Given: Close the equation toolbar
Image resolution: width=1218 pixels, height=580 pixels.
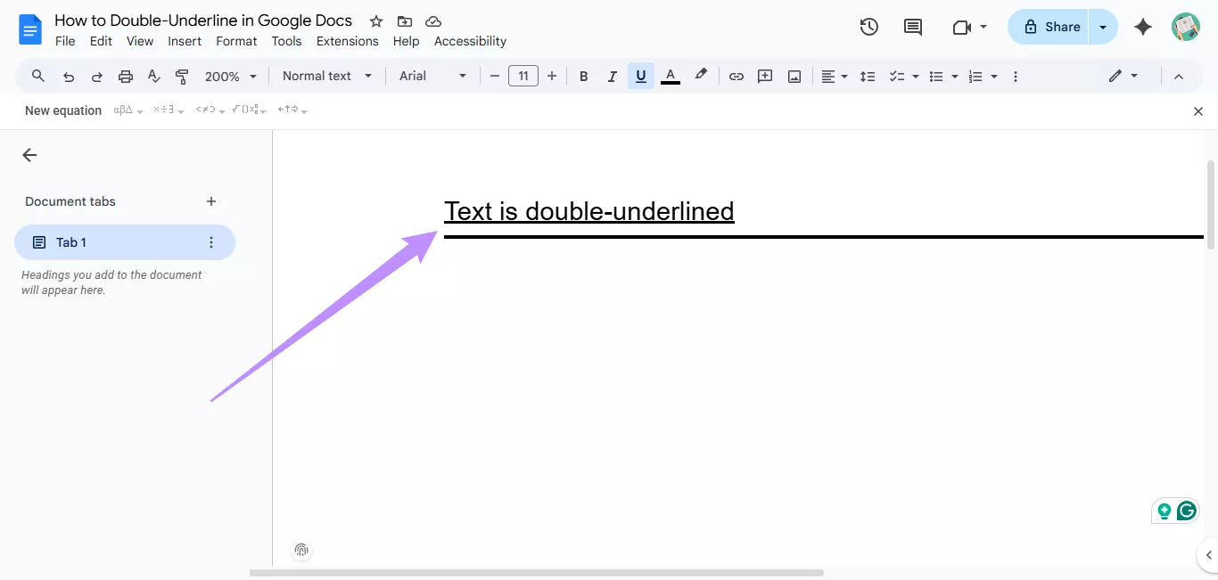Looking at the screenshot, I should tap(1198, 110).
